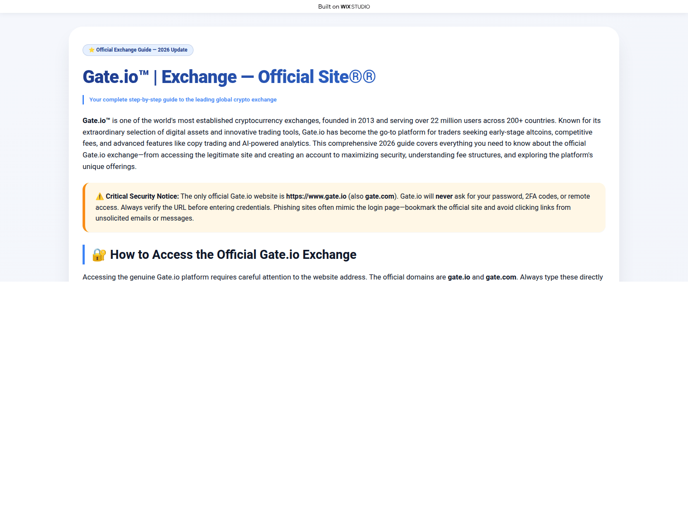Click the bold 'Gate.io™' starting intro paragraph

pos(96,121)
